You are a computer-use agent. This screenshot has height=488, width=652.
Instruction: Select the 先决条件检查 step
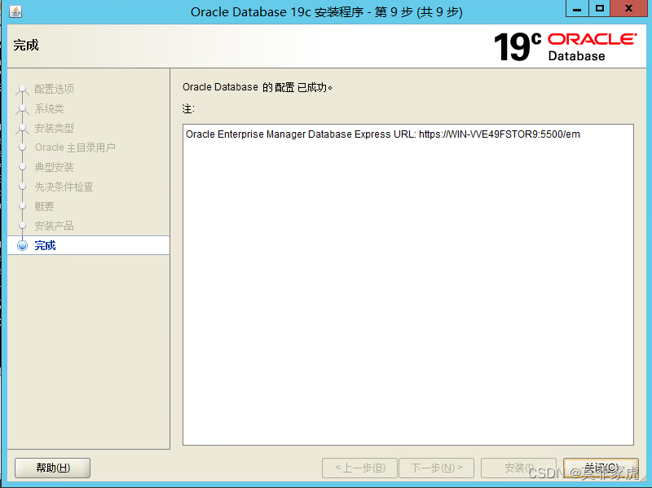64,187
